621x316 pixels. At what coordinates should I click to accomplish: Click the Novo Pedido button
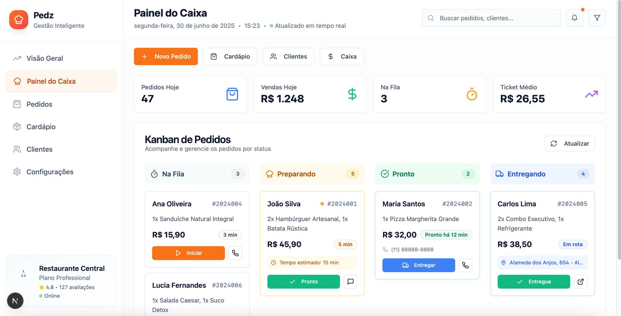pyautogui.click(x=166, y=57)
